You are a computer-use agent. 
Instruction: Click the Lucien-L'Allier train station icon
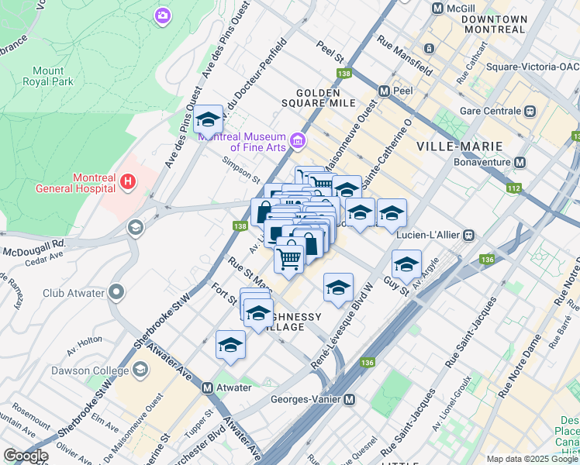pyautogui.click(x=468, y=235)
